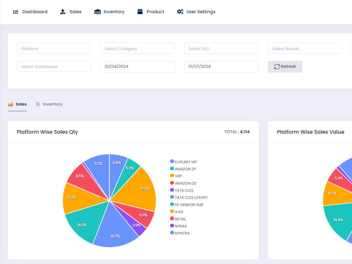The image size is (352, 264).
Task: Open the Select Category dropdown
Action: coord(138,48)
